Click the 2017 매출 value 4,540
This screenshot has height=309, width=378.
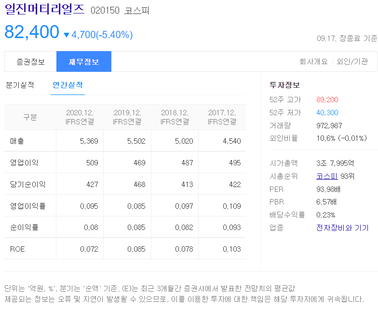tap(231, 141)
